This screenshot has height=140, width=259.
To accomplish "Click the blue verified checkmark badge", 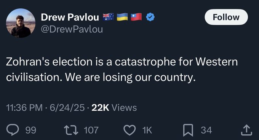I will coord(150,17).
